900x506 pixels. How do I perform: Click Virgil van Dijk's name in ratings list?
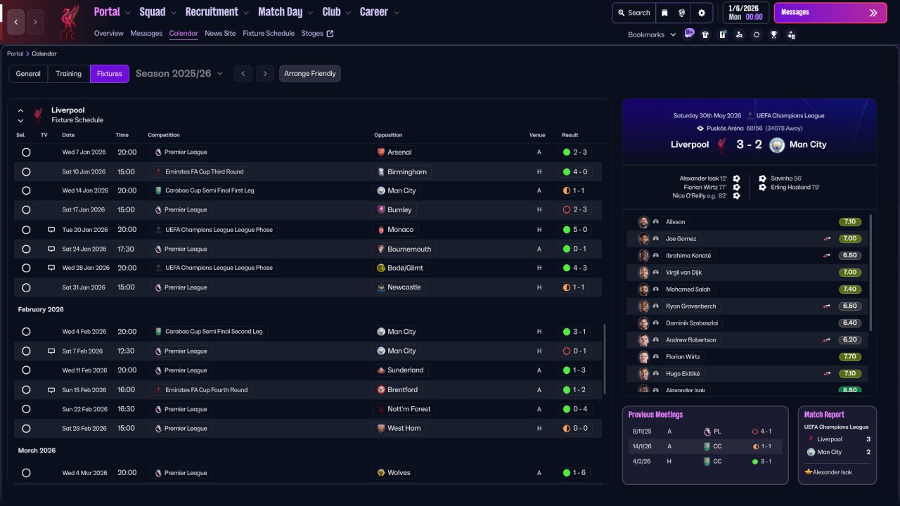pos(684,273)
